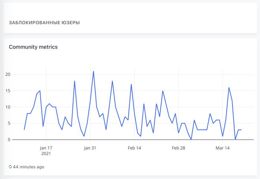Click the 2021 year label under Jan 17
The height and width of the screenshot is (179, 260).
(46, 153)
